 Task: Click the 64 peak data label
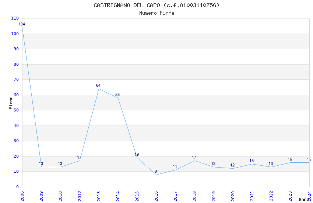coord(98,85)
